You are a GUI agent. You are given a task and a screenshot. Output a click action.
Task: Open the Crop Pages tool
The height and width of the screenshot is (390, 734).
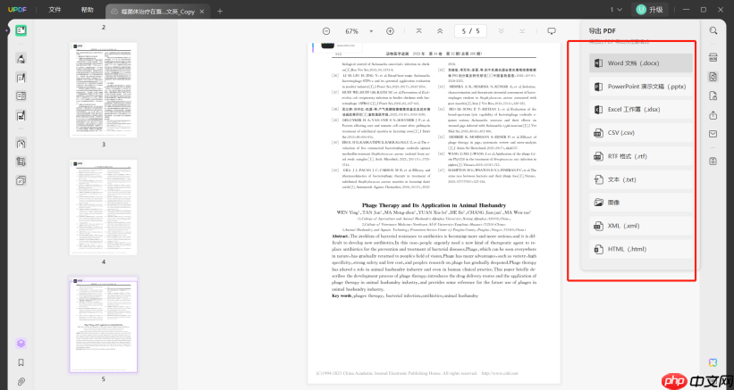21,162
